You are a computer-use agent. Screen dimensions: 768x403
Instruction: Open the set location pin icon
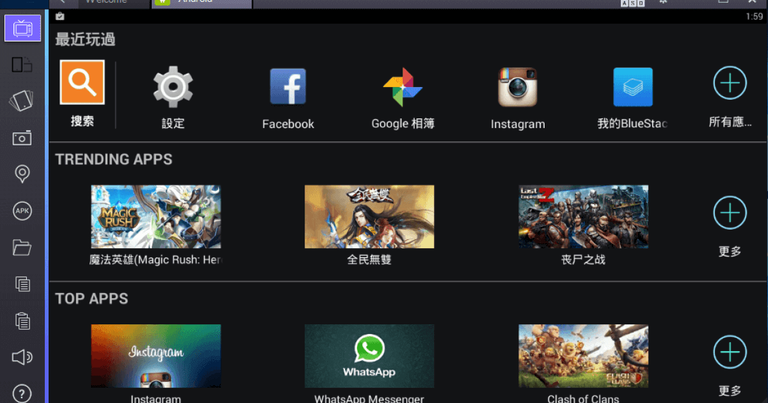22,174
